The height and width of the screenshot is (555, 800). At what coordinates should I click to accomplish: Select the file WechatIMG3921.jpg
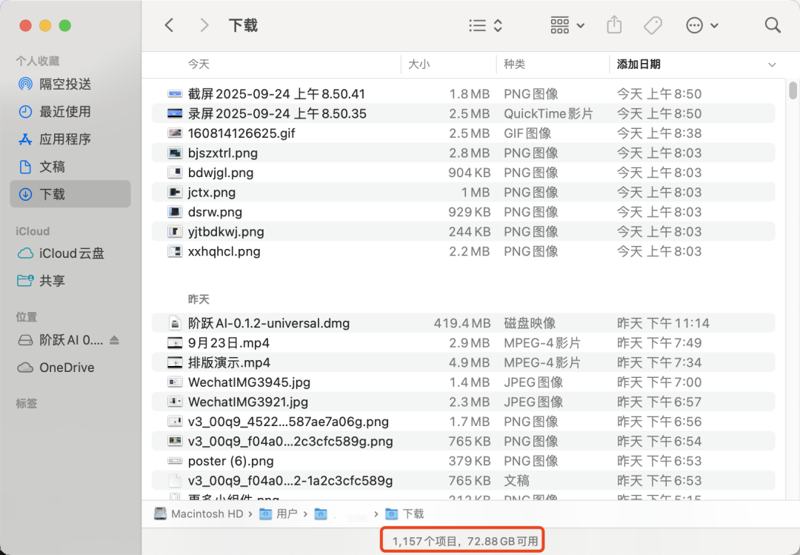[463, 402]
